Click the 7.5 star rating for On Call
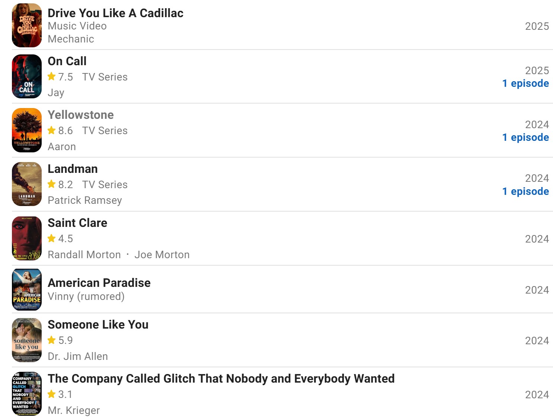The height and width of the screenshot is (418, 553). pos(60,77)
